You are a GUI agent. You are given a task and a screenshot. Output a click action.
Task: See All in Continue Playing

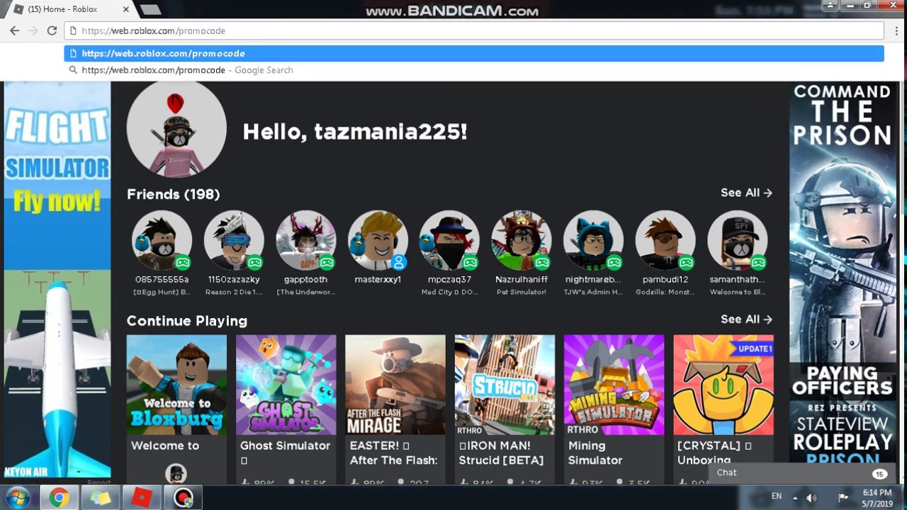(x=746, y=319)
